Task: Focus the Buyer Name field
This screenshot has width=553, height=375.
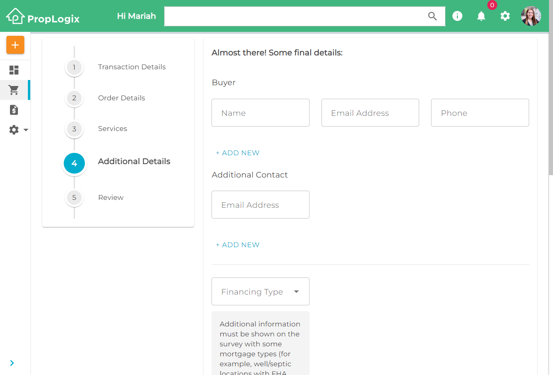Action: 261,113
